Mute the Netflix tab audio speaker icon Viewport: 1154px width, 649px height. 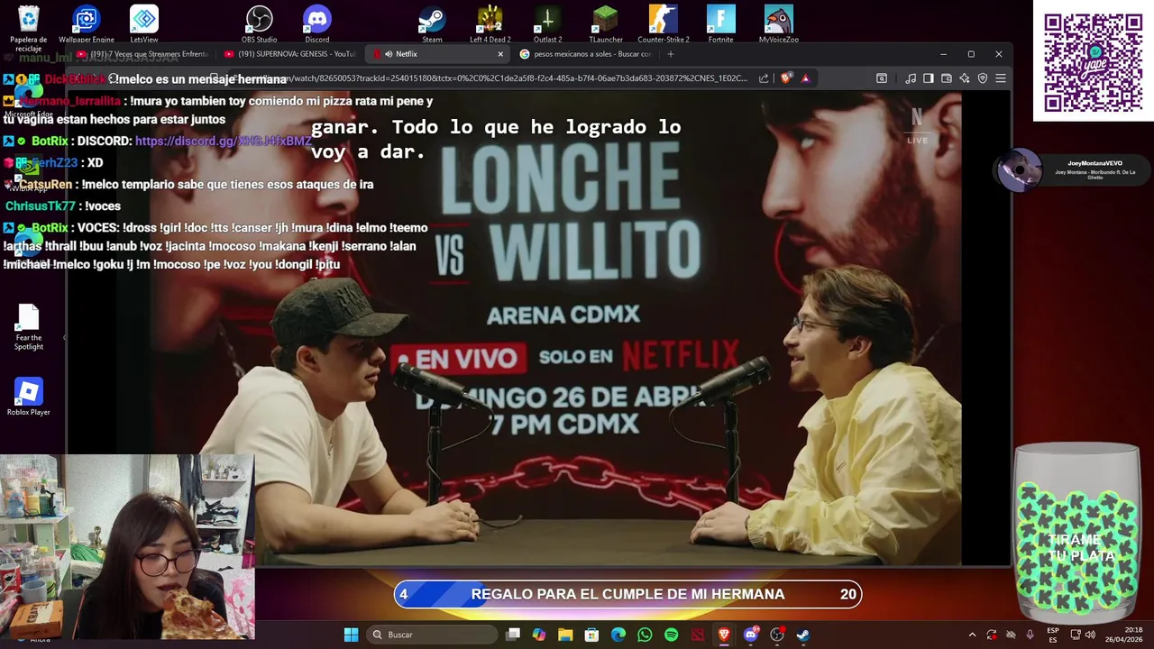point(389,54)
